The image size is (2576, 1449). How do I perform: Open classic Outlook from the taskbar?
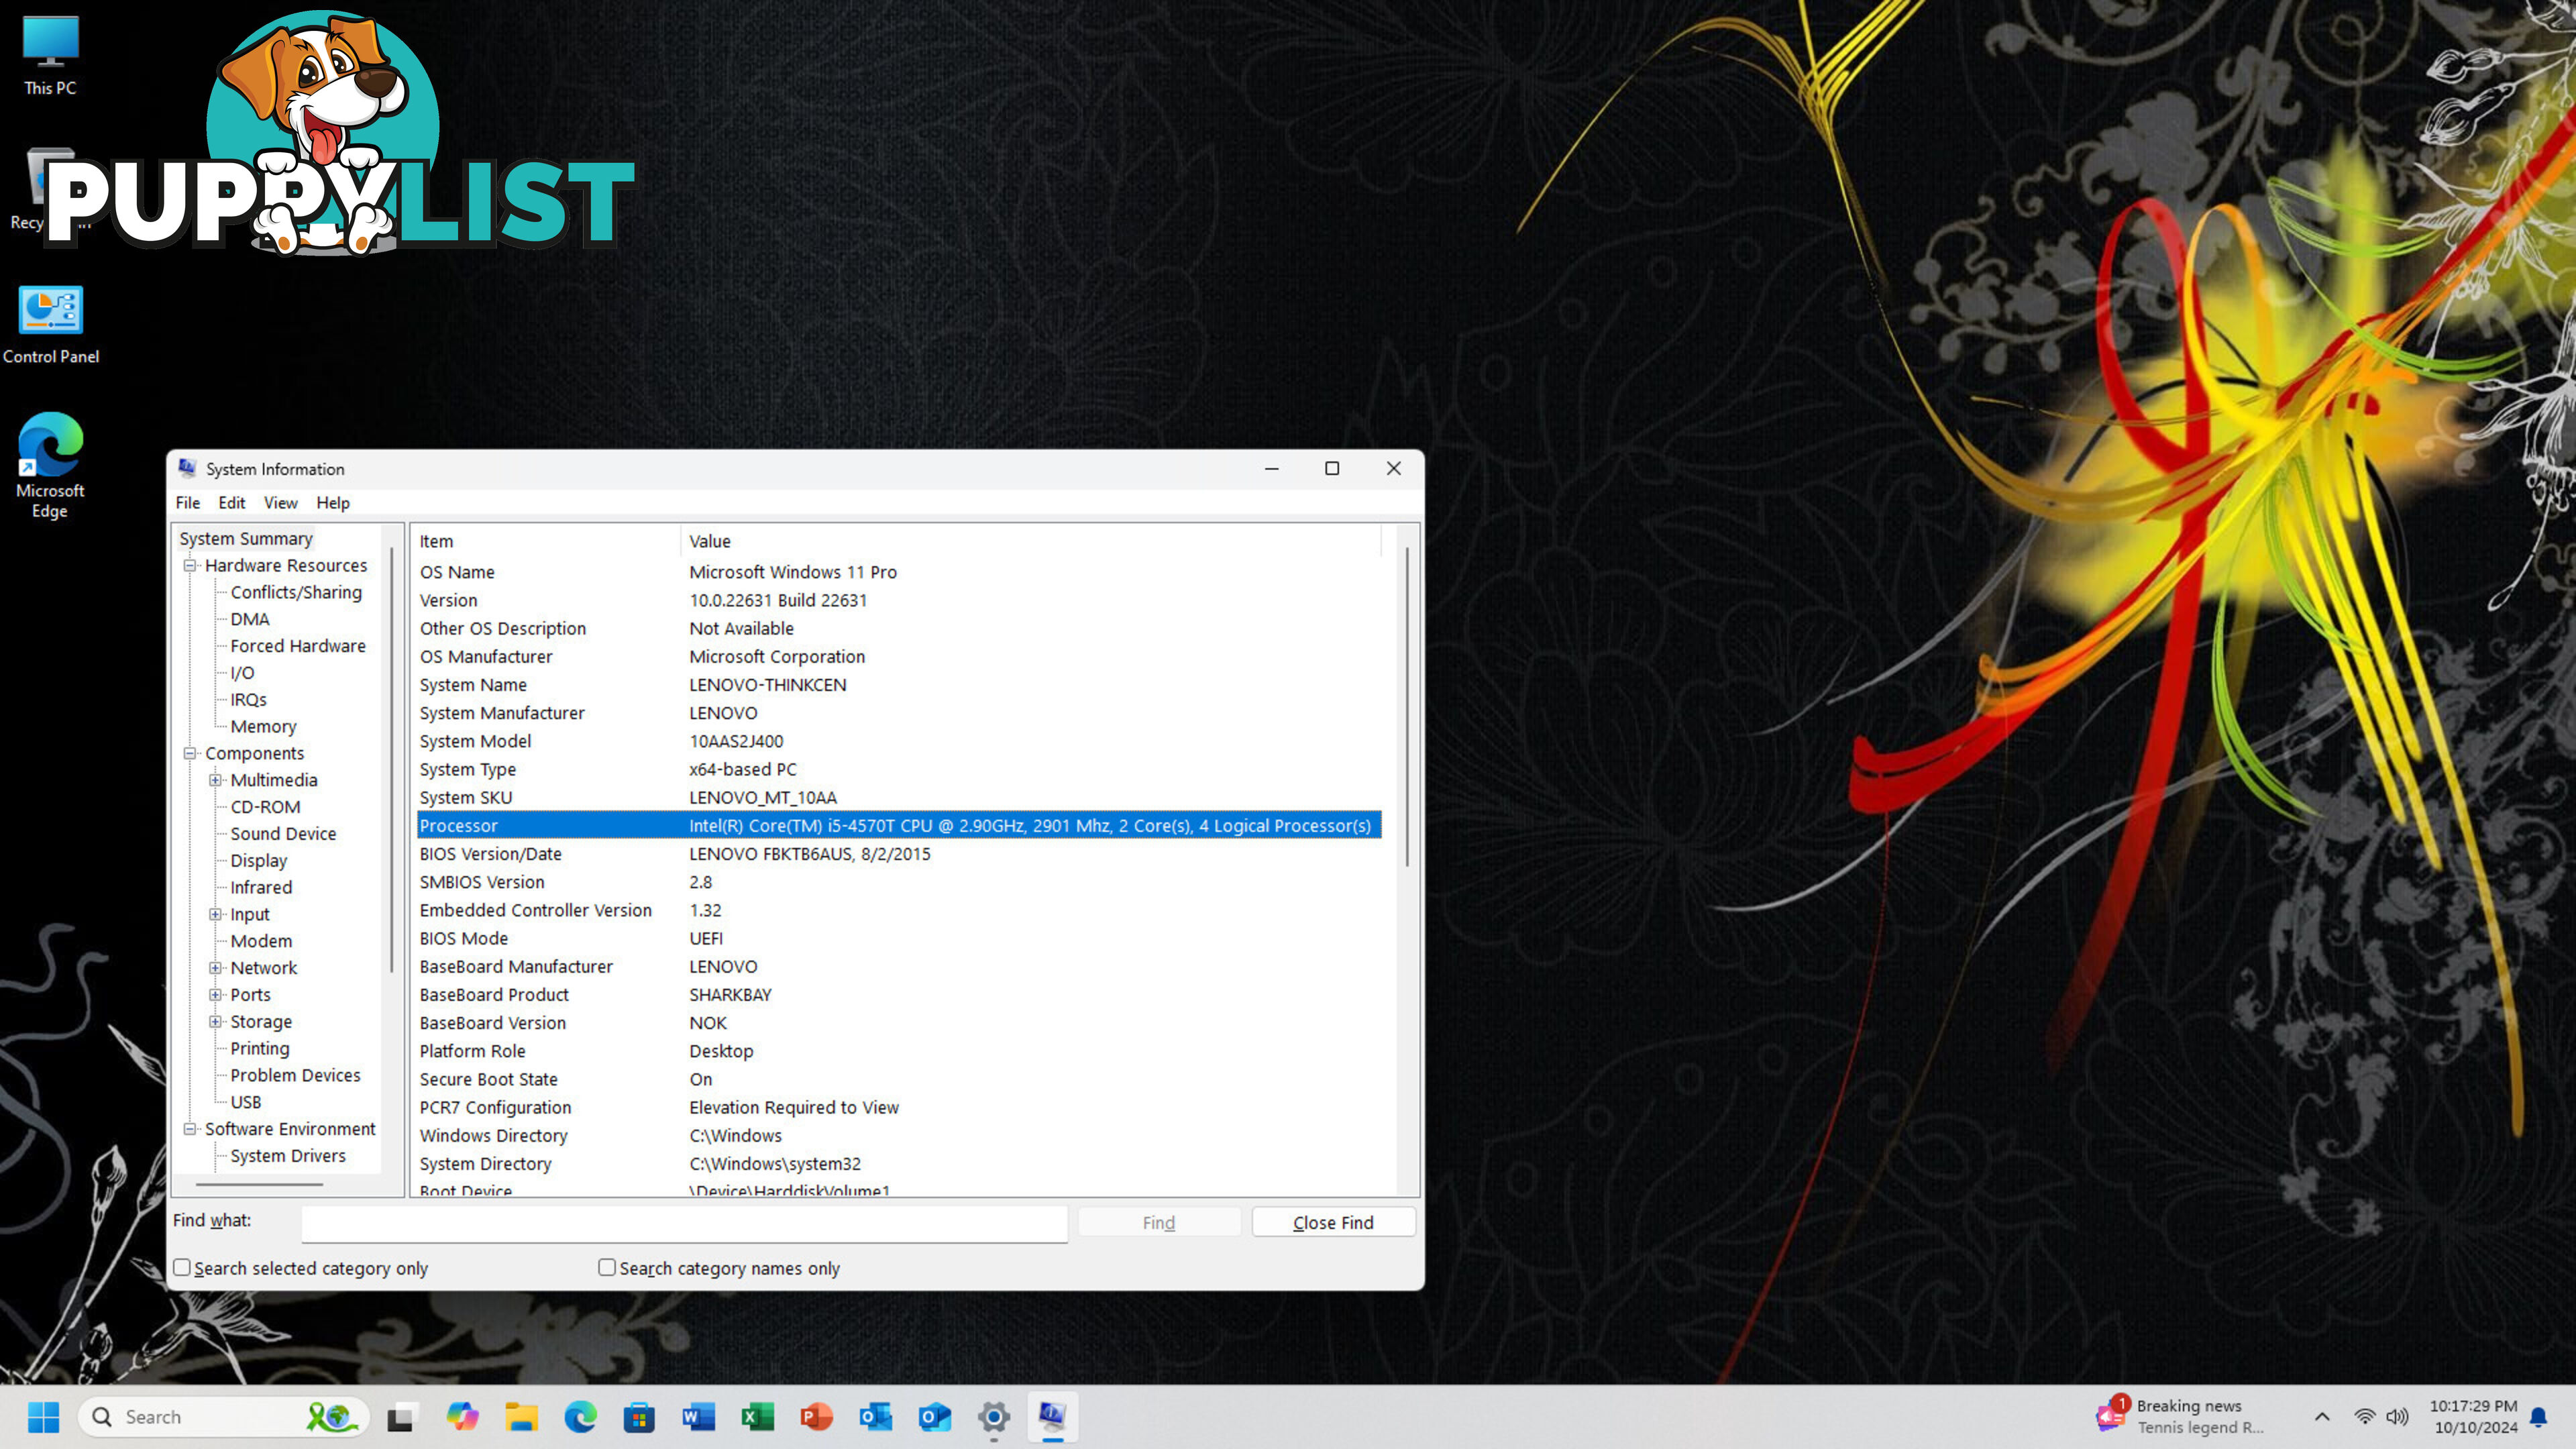(x=875, y=1416)
